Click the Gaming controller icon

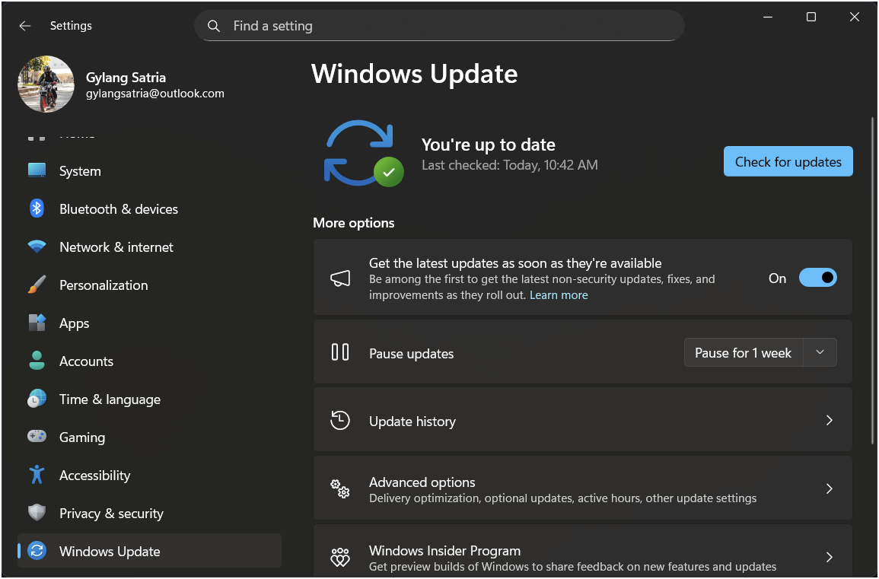point(37,437)
